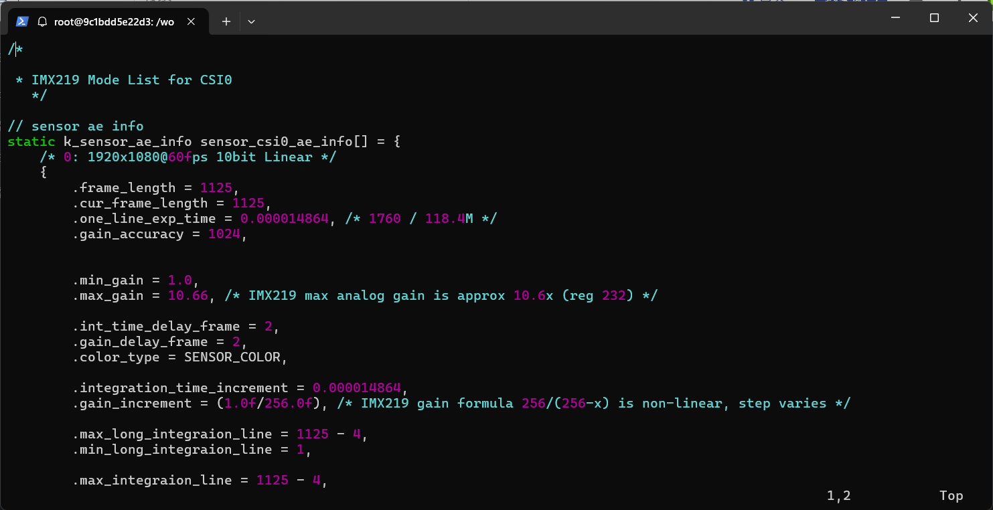Click the 10.66 max_gain value
993x510 pixels.
(x=187, y=295)
